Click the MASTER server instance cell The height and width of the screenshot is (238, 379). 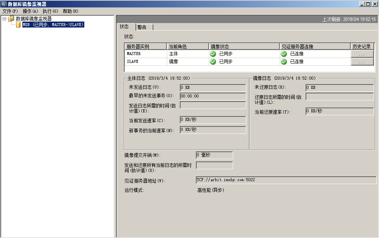coord(145,54)
